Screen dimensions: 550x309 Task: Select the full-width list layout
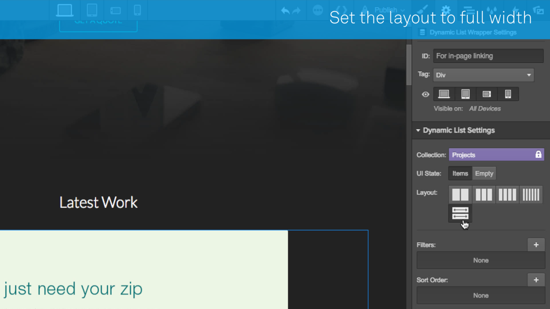(460, 213)
